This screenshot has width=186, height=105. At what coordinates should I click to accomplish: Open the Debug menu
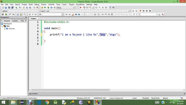coord(37,4)
